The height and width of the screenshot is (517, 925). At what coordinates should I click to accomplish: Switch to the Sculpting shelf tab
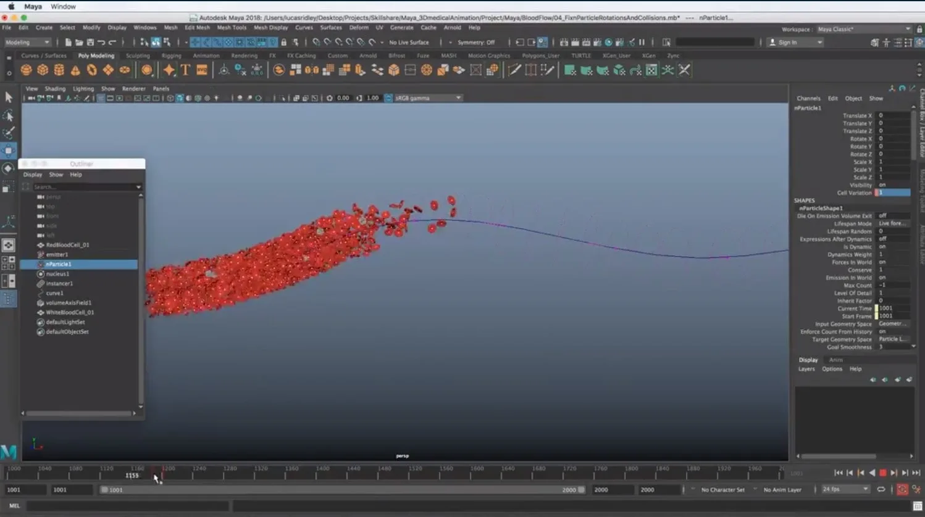point(138,56)
